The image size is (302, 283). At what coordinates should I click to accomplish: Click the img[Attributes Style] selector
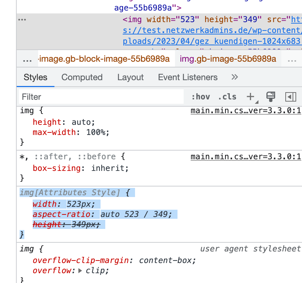pos(70,193)
